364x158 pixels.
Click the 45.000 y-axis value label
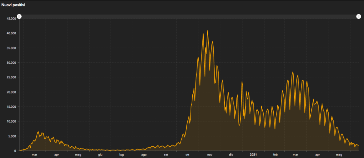click(x=11, y=18)
